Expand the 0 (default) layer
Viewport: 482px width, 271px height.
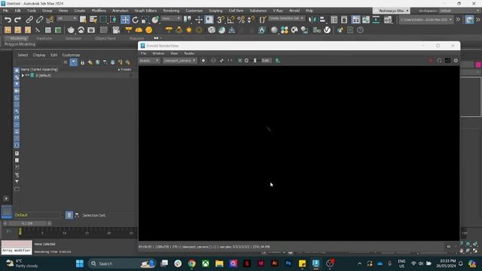point(23,75)
